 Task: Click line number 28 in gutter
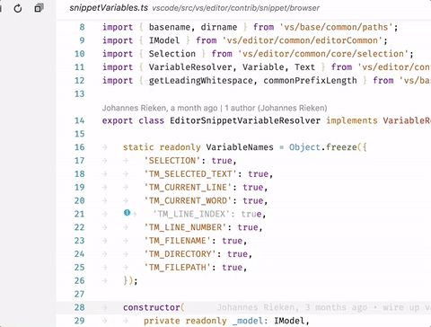coord(79,307)
